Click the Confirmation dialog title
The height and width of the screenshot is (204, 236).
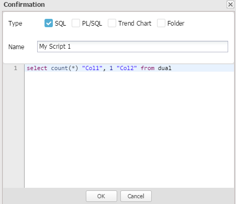[24, 5]
